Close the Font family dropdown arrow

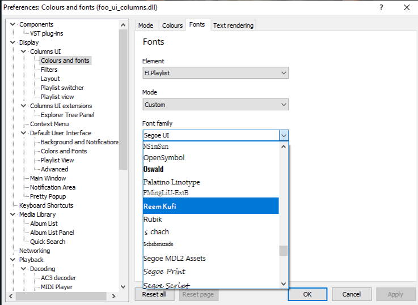point(284,135)
